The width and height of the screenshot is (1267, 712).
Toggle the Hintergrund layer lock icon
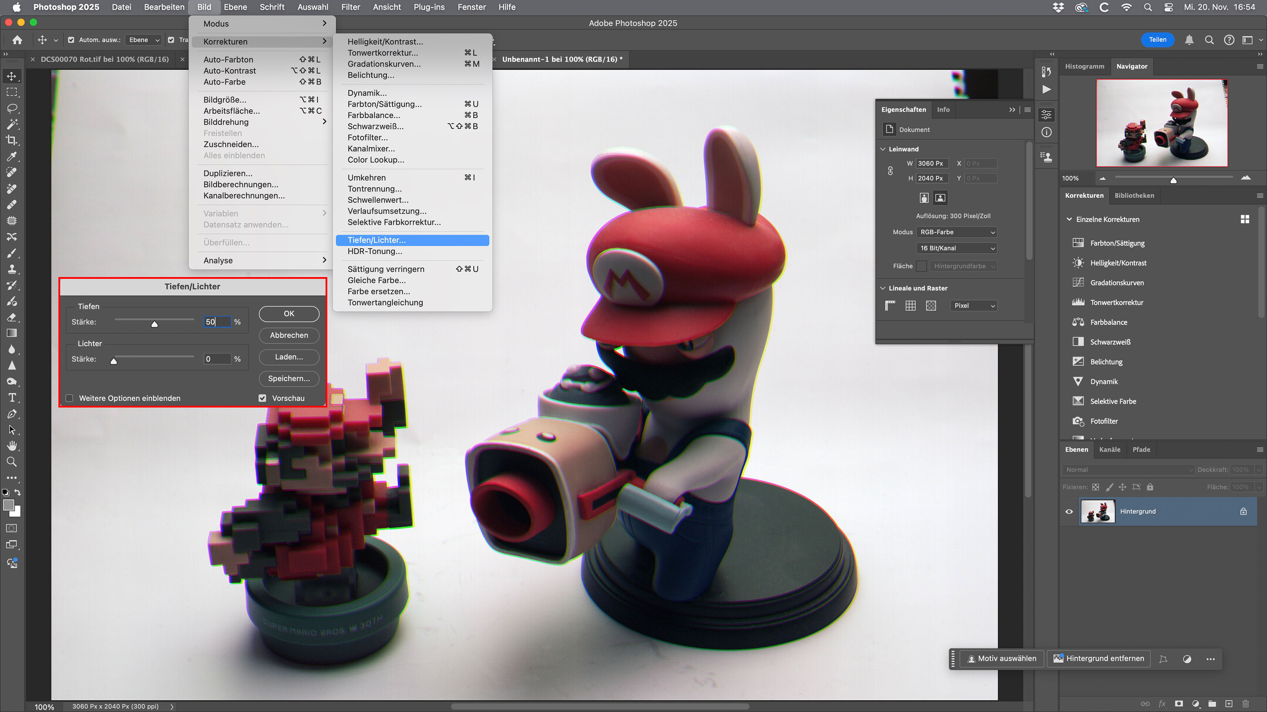(1243, 512)
